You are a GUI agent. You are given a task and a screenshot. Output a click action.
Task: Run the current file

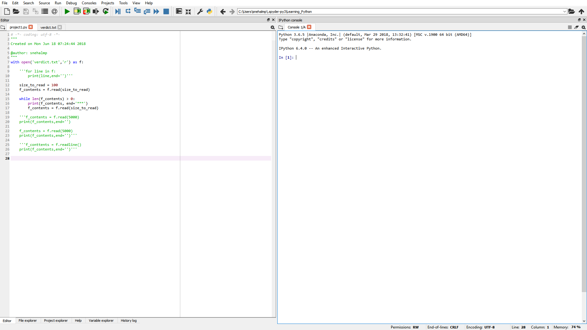[x=67, y=11]
